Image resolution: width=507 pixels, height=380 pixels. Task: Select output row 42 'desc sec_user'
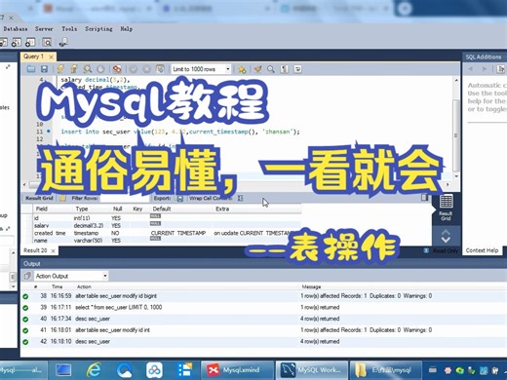click(x=263, y=341)
